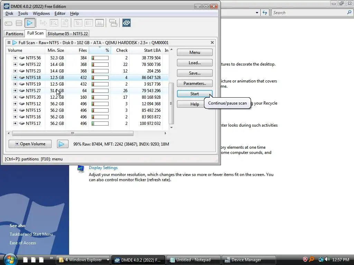The height and width of the screenshot is (265, 354).
Task: Open volume arrow for NTFS 27 row
Action: (15, 91)
